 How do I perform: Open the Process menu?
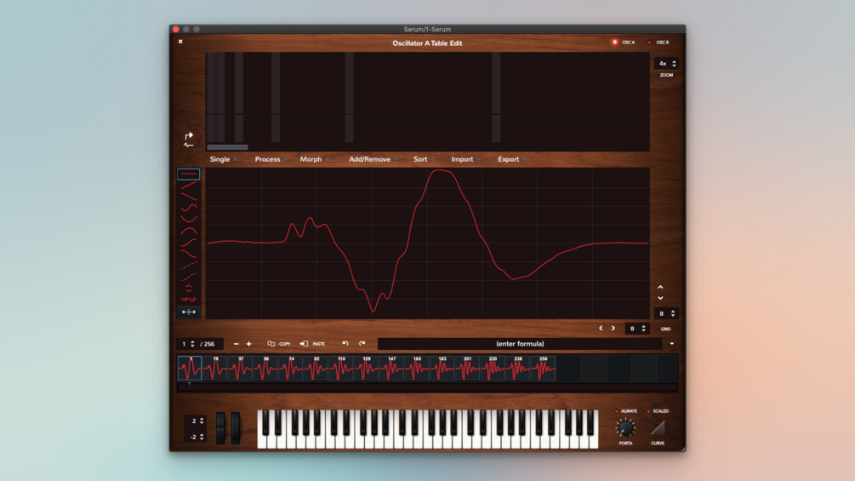(271, 159)
